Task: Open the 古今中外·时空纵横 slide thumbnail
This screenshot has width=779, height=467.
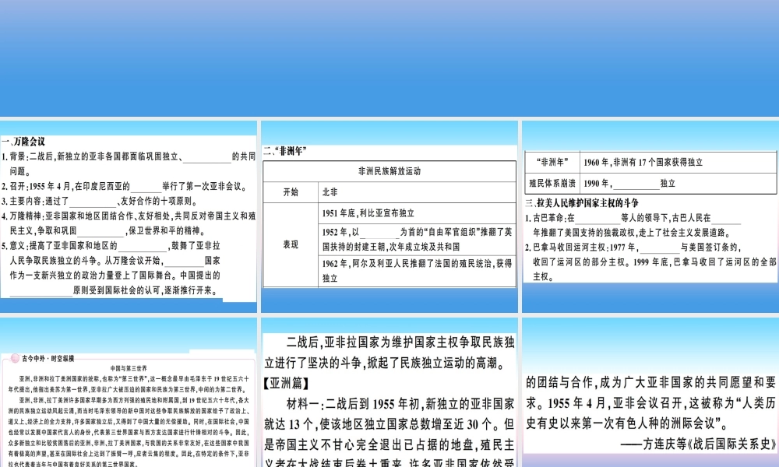Action: pos(129,392)
